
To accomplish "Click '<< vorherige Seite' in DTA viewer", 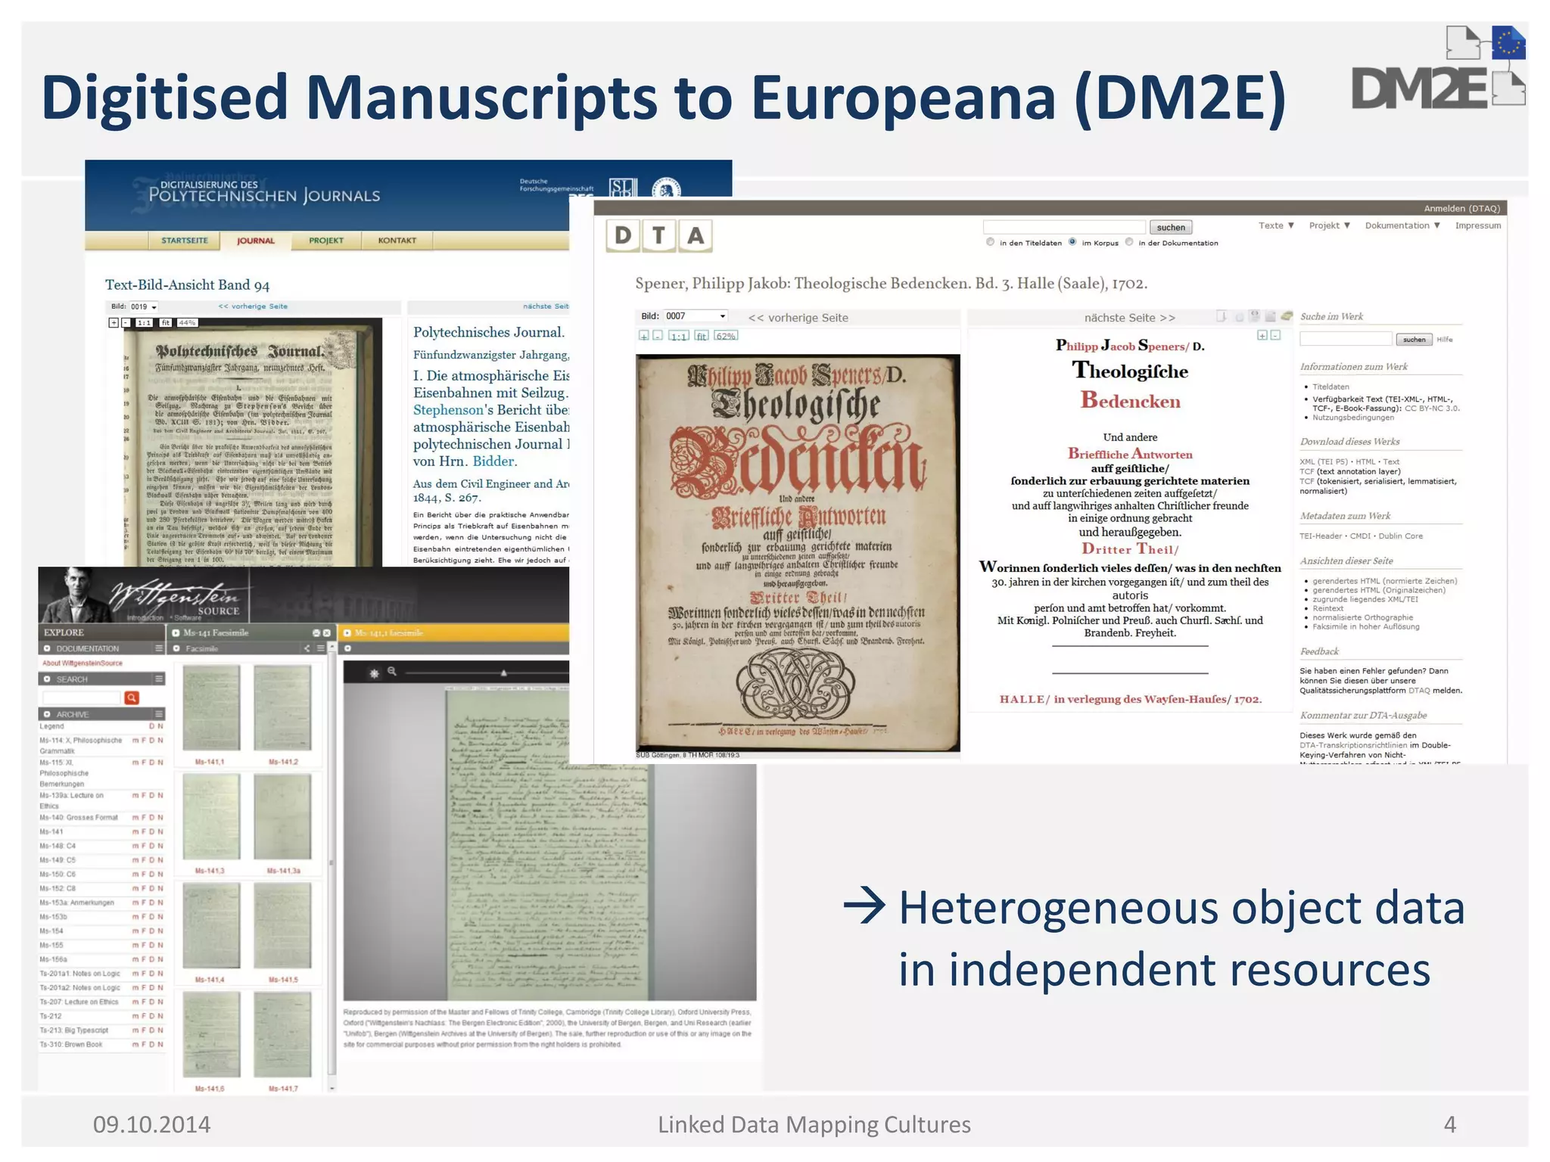I will click(798, 318).
